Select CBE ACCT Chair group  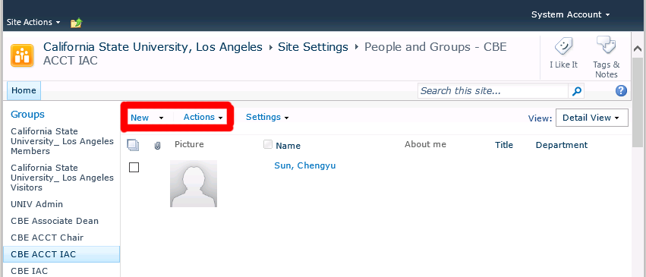[x=47, y=238]
